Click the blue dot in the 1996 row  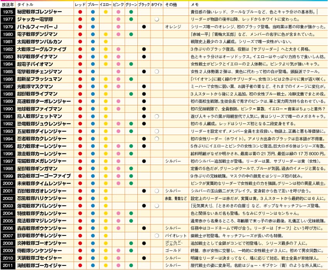[x=93, y=154]
